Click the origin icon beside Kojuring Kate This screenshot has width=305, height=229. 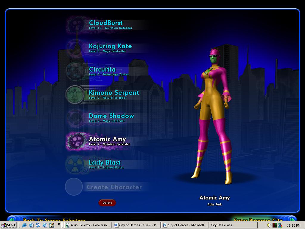point(76,48)
